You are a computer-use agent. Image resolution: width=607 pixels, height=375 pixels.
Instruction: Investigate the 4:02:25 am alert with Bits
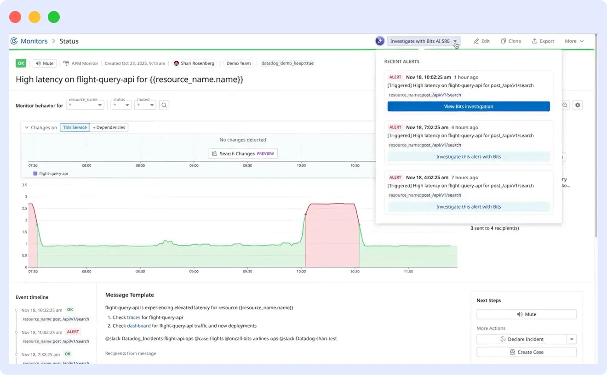pos(469,207)
